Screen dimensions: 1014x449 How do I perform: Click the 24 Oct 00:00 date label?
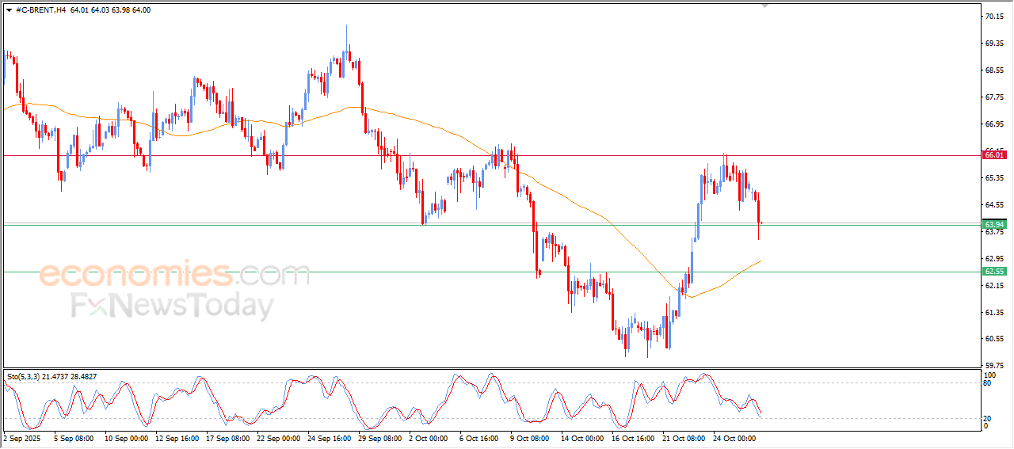tap(734, 437)
